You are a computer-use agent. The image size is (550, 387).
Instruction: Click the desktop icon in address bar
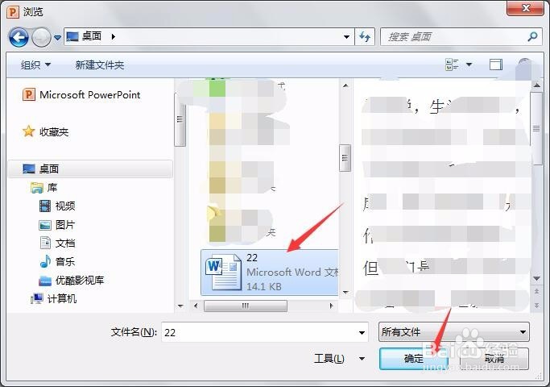[72, 36]
